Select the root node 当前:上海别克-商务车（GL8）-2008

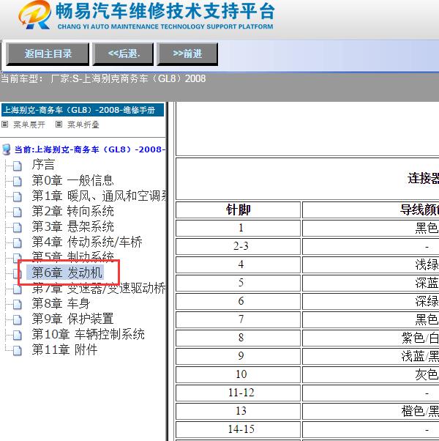(89, 149)
